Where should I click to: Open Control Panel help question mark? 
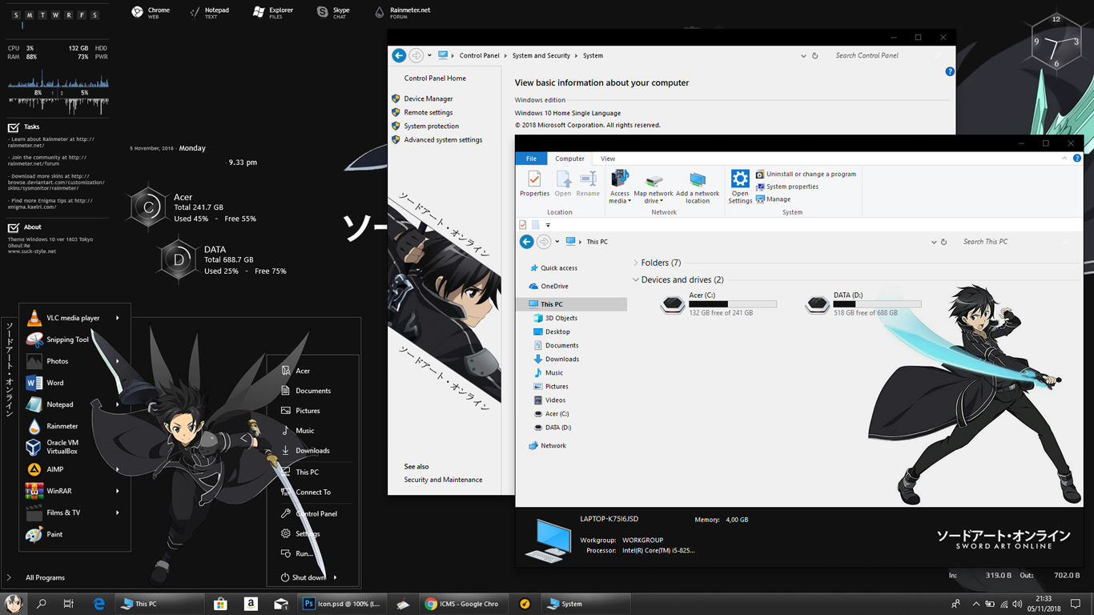coord(950,71)
